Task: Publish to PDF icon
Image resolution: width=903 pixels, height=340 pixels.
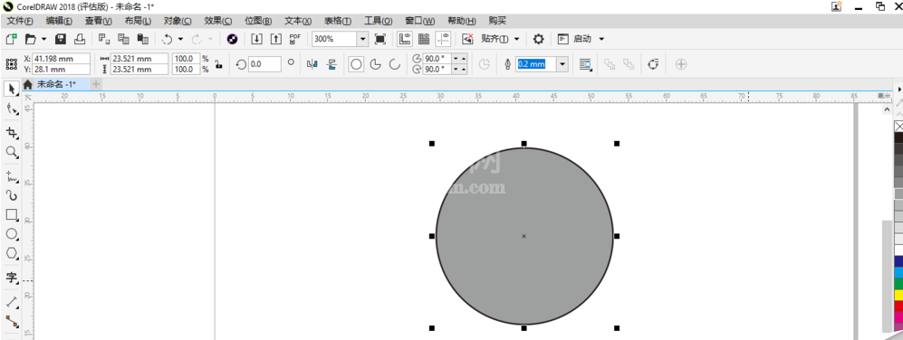Action: click(x=295, y=39)
